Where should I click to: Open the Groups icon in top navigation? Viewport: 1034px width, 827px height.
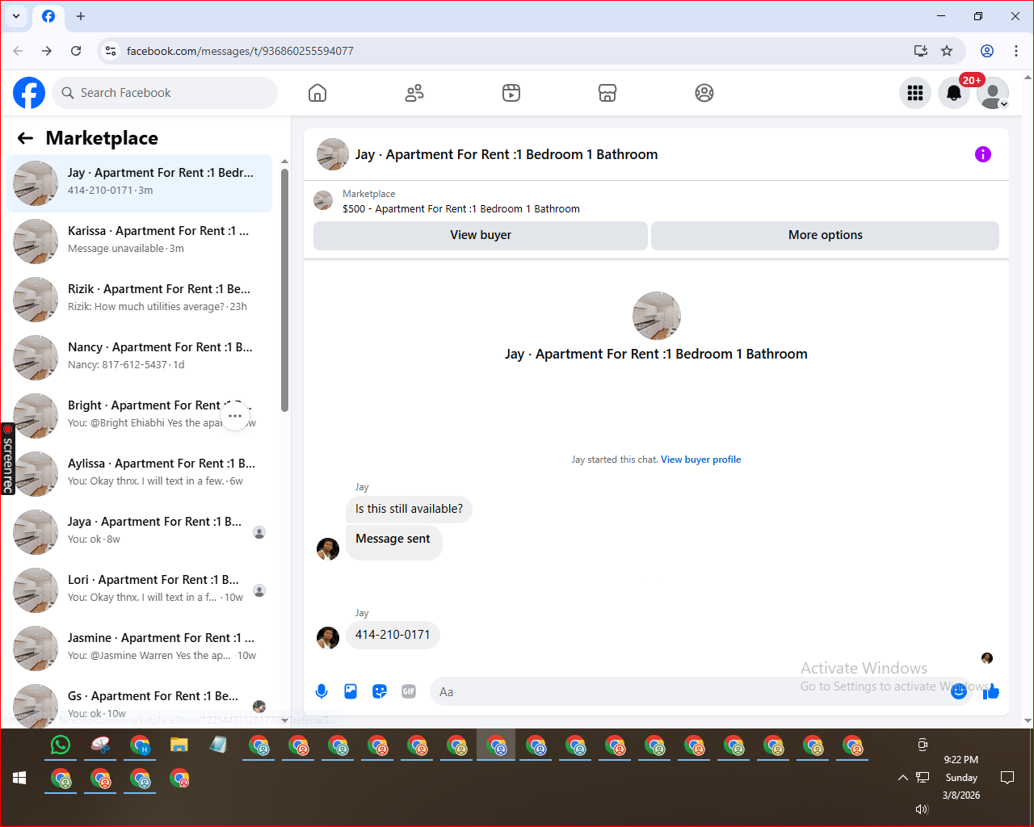pos(704,93)
